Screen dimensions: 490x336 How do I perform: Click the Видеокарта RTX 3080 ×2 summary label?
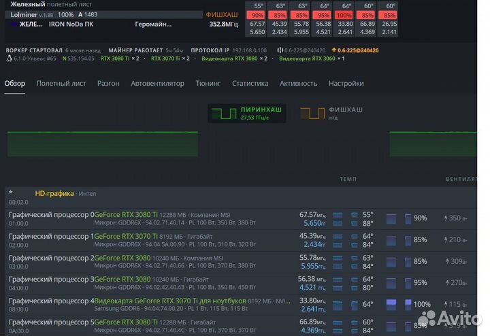(x=234, y=58)
